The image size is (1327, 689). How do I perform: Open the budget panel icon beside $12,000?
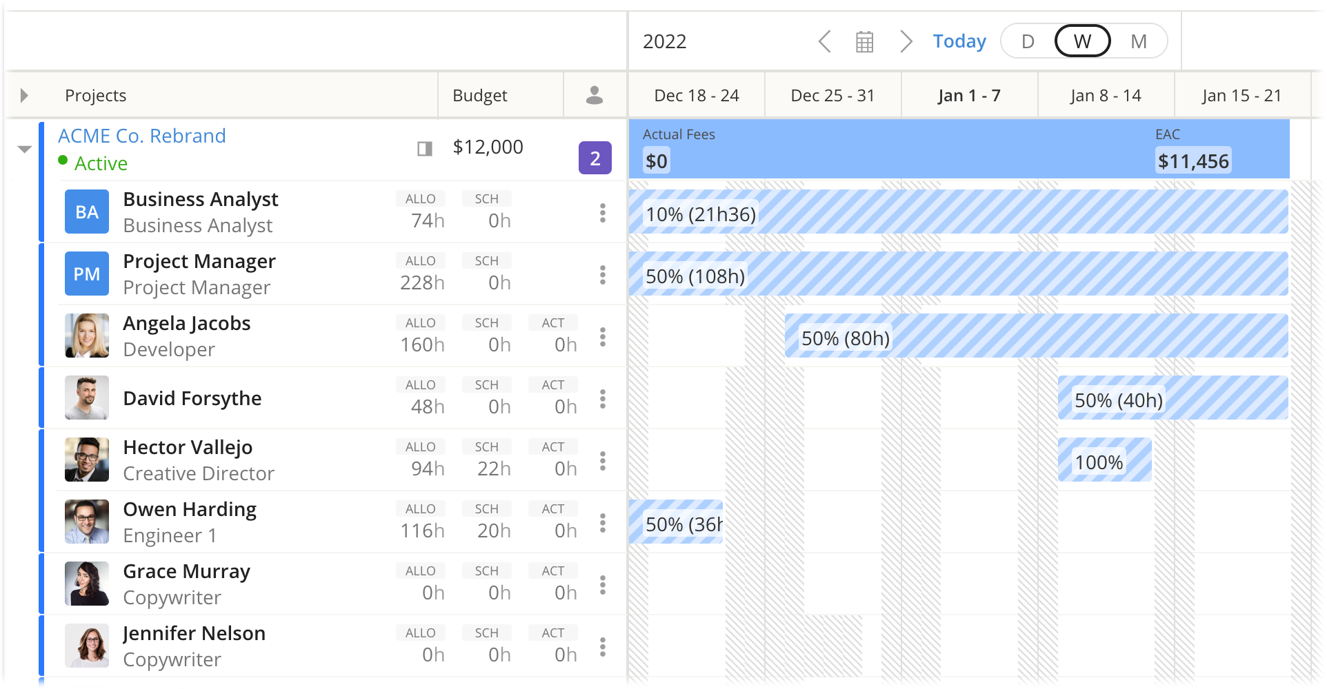click(x=425, y=148)
